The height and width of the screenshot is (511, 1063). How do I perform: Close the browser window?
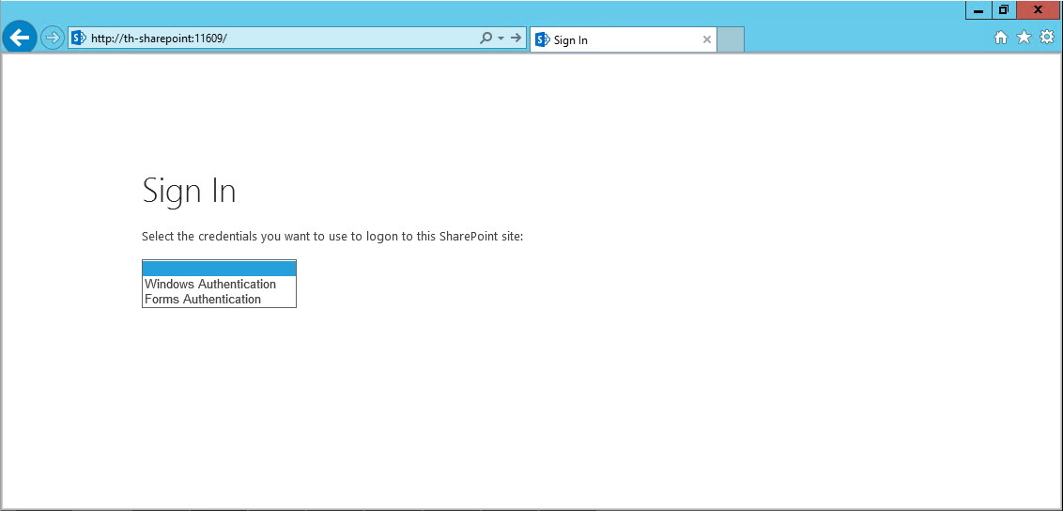(1038, 10)
